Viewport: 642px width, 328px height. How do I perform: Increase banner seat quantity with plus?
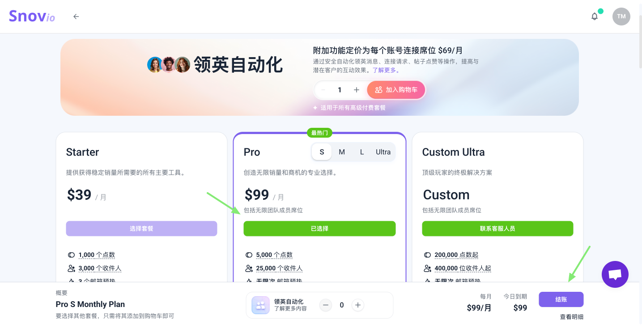357,90
